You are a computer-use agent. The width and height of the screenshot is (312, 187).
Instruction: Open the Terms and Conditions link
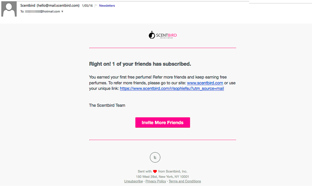click(x=185, y=181)
